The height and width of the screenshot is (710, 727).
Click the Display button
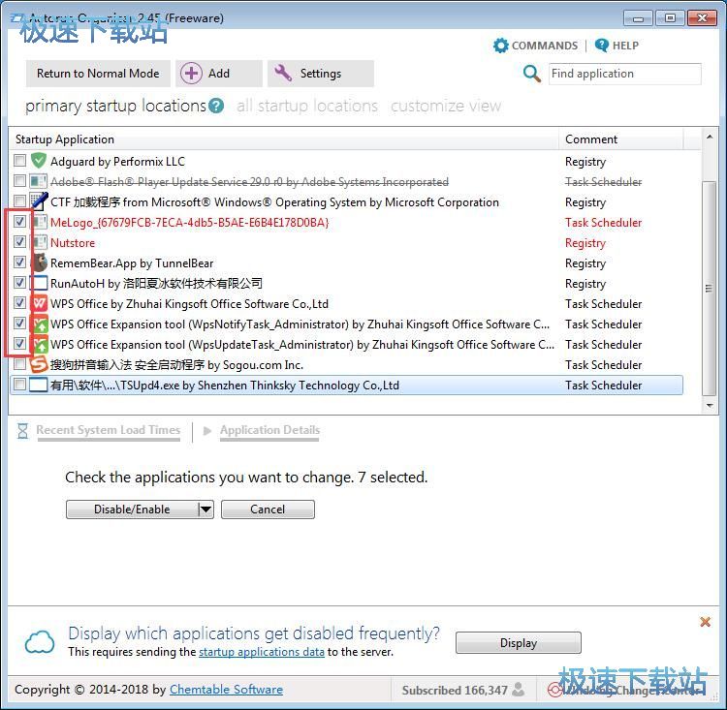518,643
